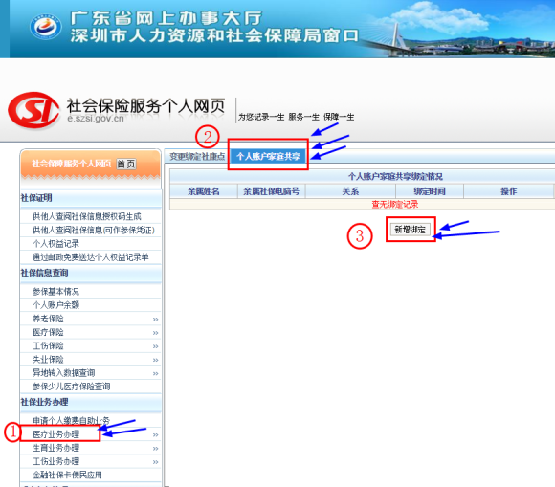The image size is (555, 487).
Task: Click the 亲属姓名 column header
Action: click(204, 191)
